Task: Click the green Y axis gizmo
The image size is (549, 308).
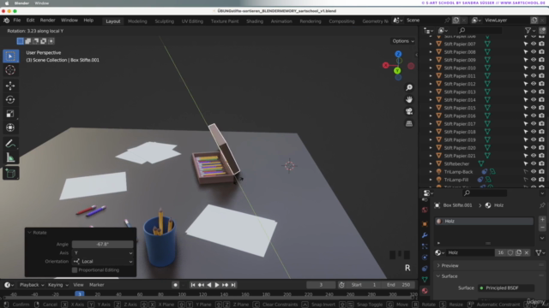Action: pyautogui.click(x=397, y=70)
